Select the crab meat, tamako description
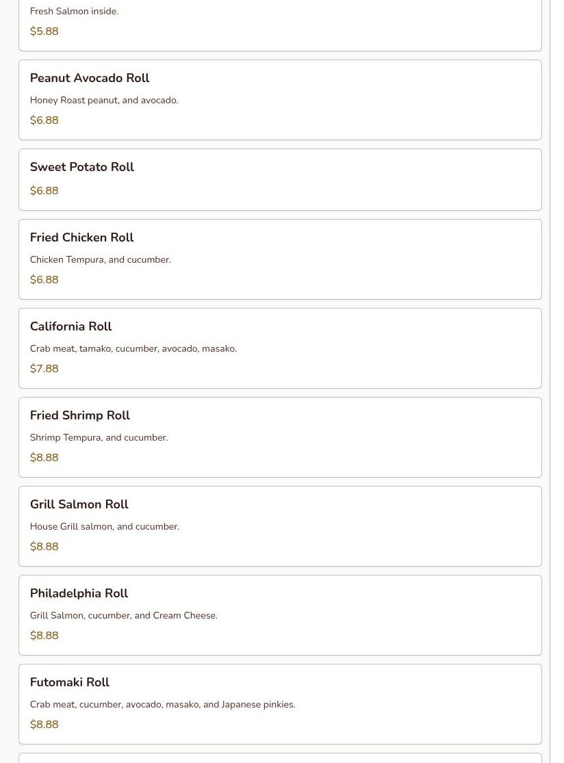Viewport: 564px width, 763px height. pos(133,349)
